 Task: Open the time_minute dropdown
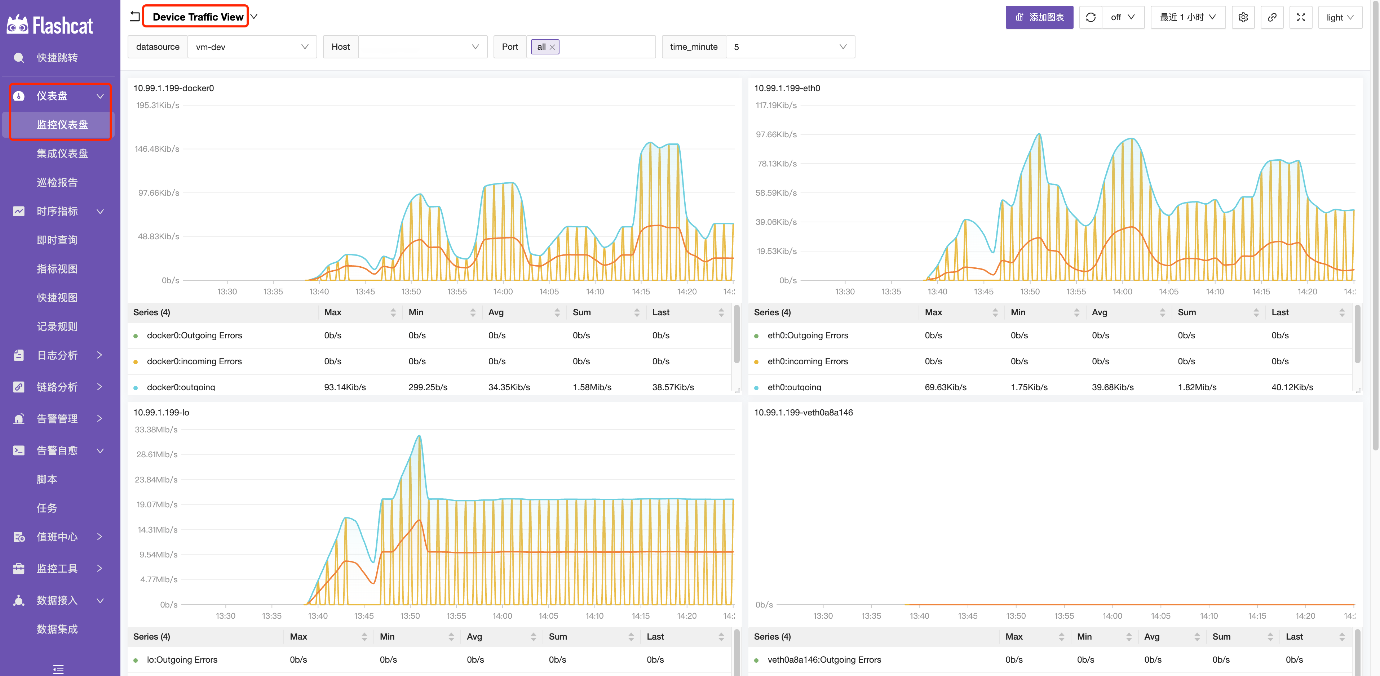(790, 47)
